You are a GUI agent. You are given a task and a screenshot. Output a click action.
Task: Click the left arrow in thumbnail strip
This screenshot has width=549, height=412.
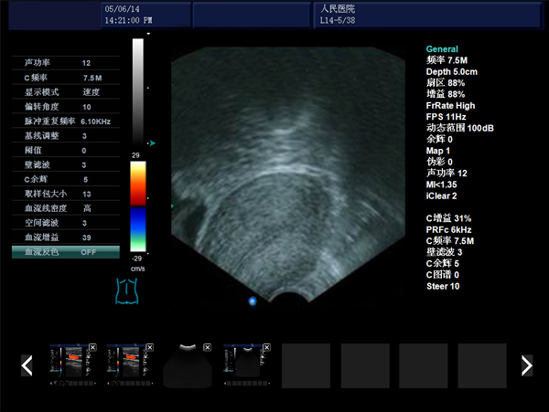pos(27,365)
